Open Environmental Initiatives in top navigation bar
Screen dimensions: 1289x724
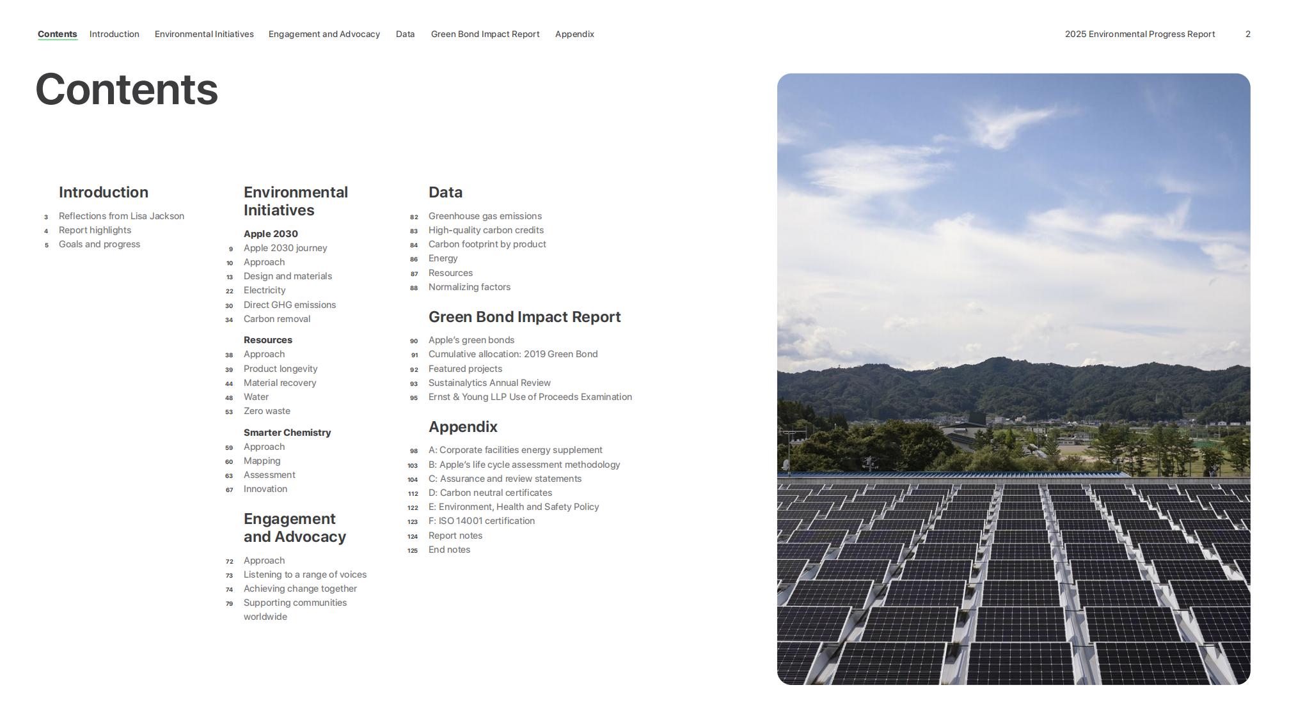tap(204, 34)
